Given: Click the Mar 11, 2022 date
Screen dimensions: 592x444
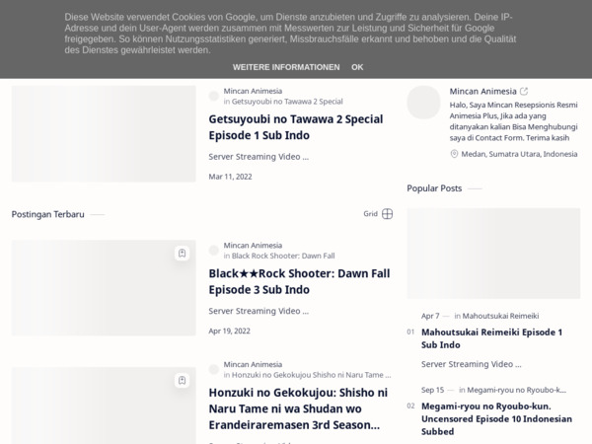Looking at the screenshot, I should point(230,177).
